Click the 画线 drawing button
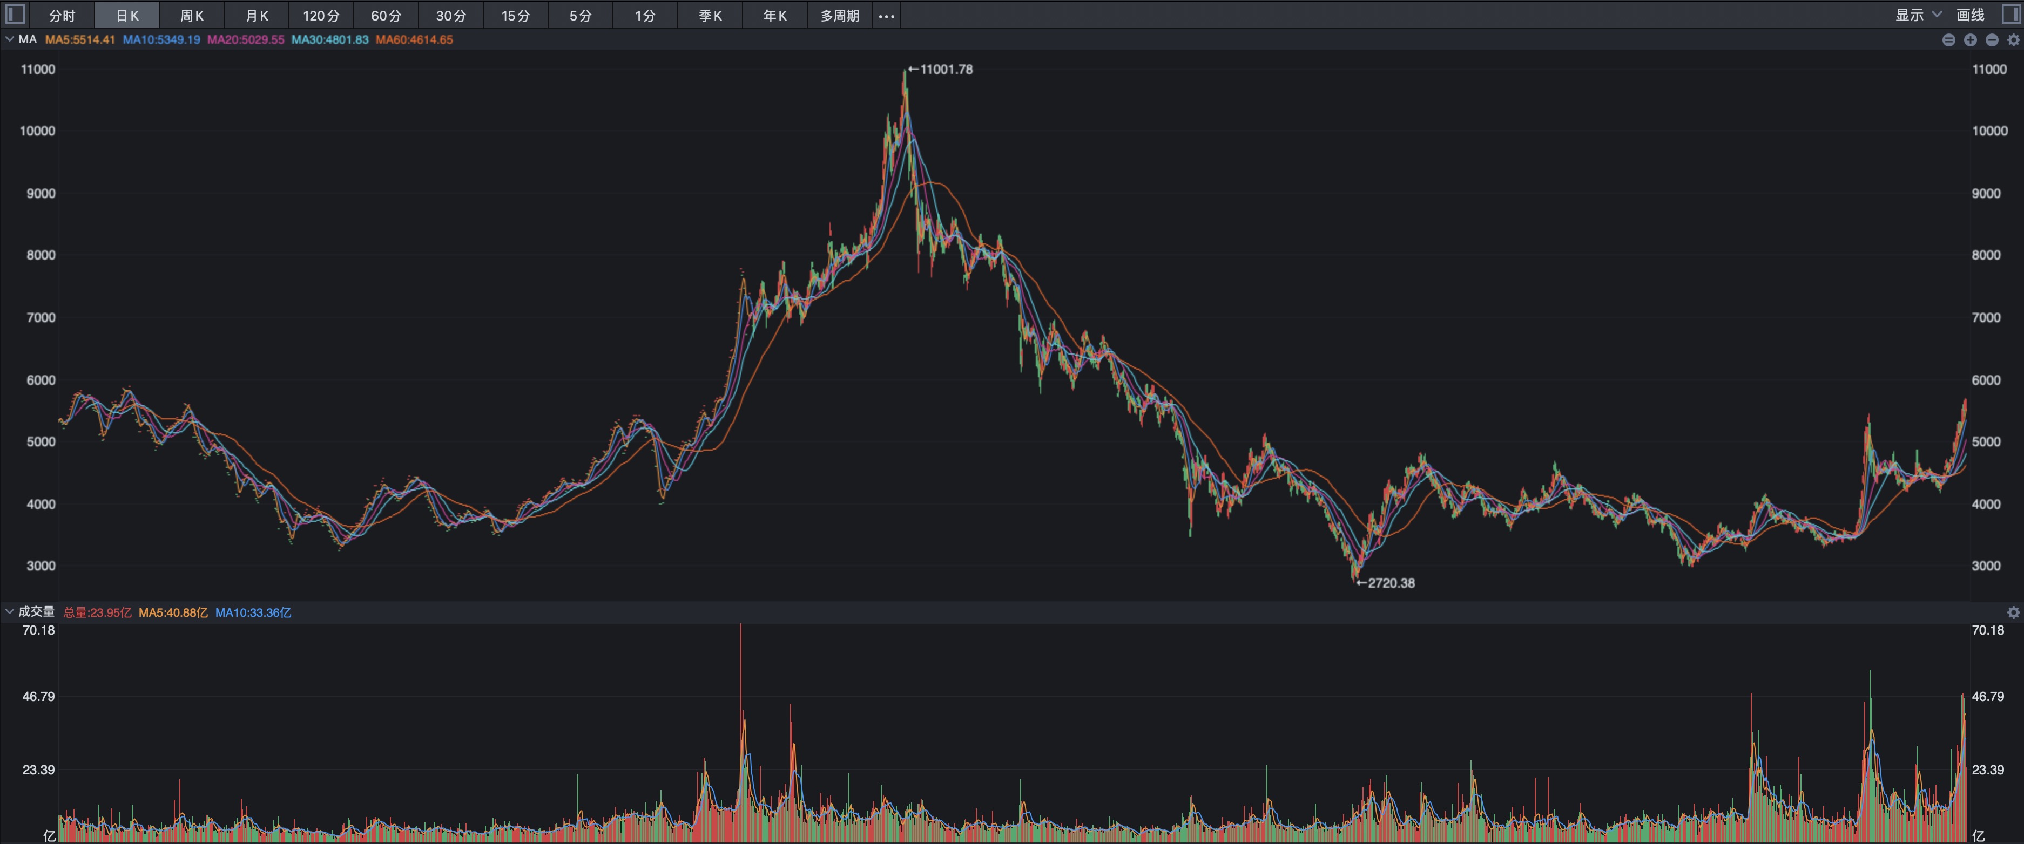Screen dimensions: 2024x844 pyautogui.click(x=1970, y=15)
